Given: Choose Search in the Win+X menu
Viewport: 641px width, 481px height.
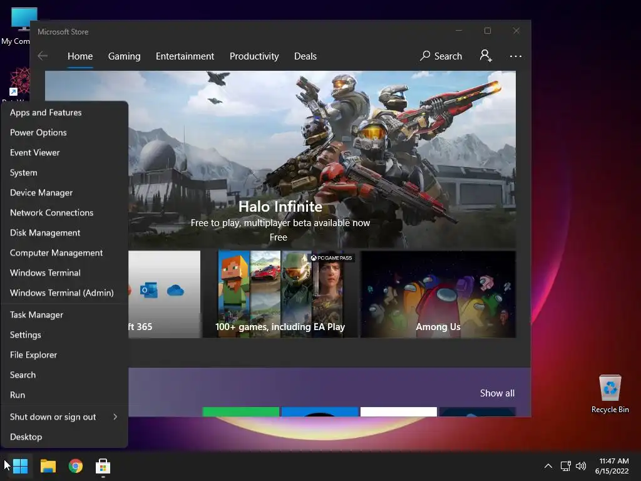Looking at the screenshot, I should coord(64,375).
